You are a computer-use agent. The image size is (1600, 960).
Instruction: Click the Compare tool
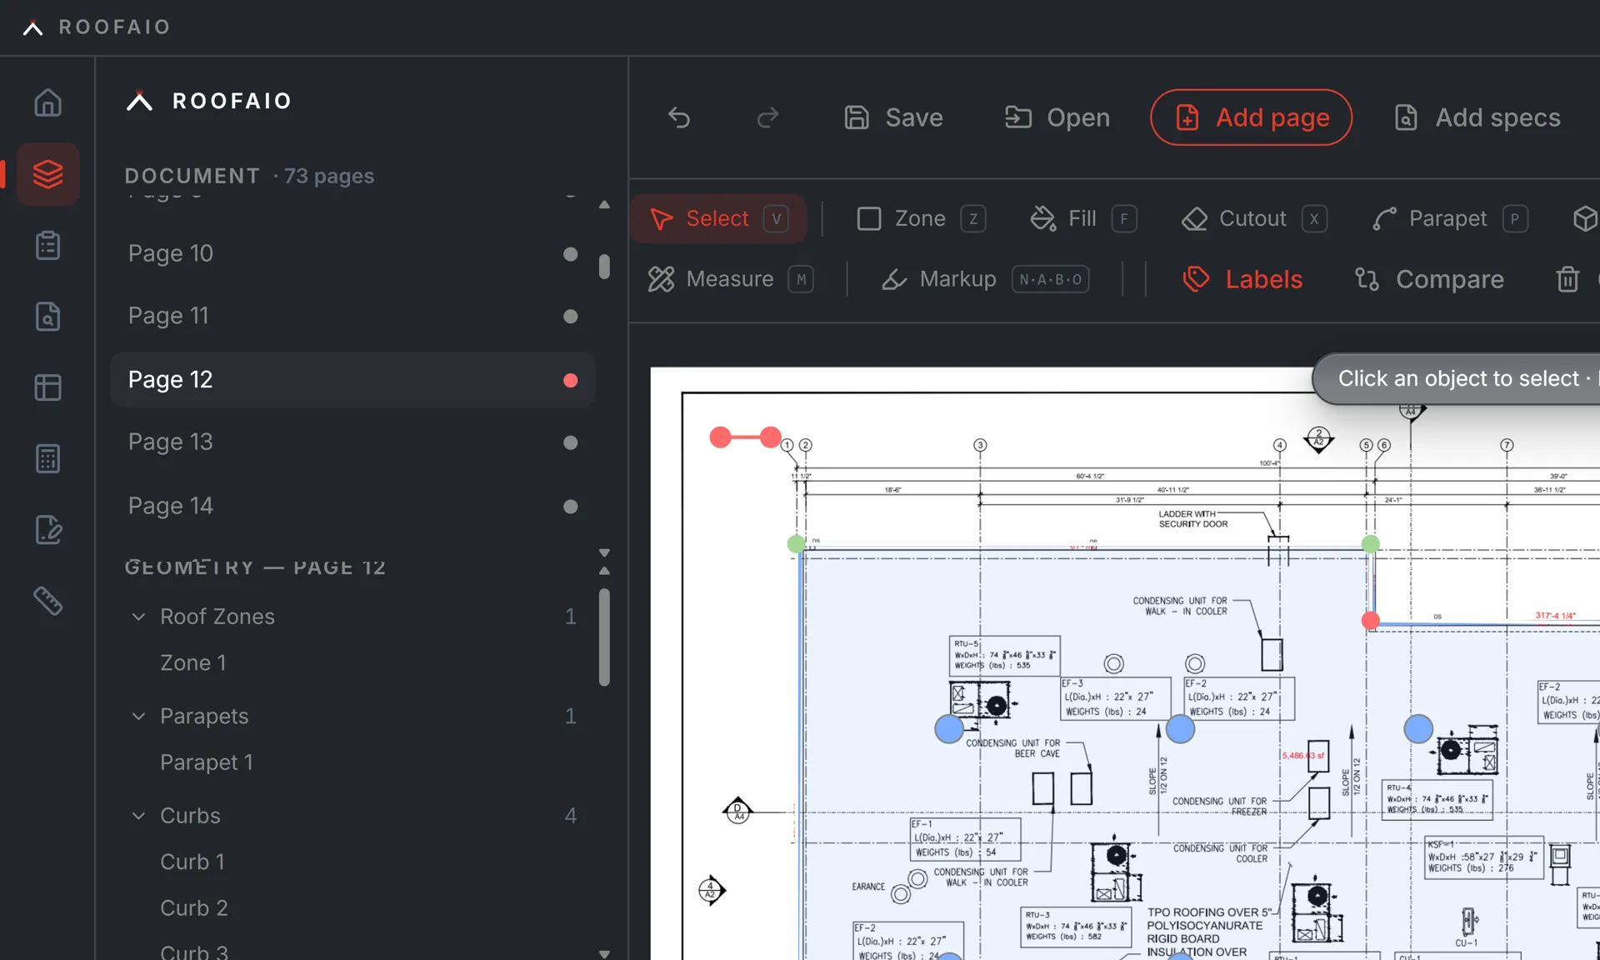(x=1429, y=279)
